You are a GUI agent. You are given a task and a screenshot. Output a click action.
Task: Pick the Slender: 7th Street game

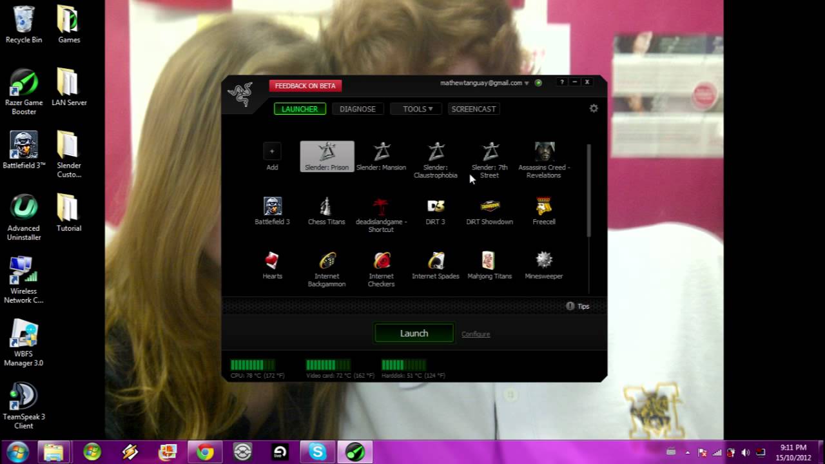click(x=490, y=160)
